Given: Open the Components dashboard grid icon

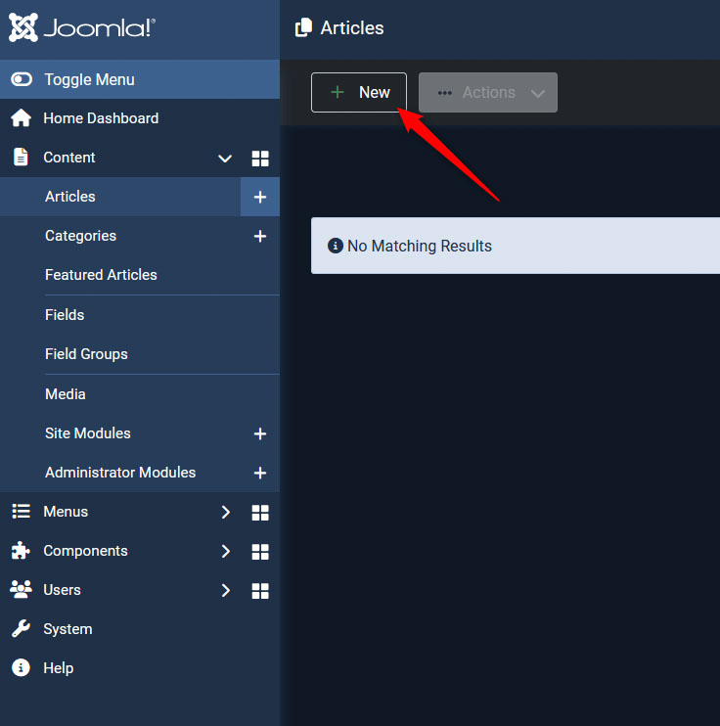Looking at the screenshot, I should pos(260,552).
